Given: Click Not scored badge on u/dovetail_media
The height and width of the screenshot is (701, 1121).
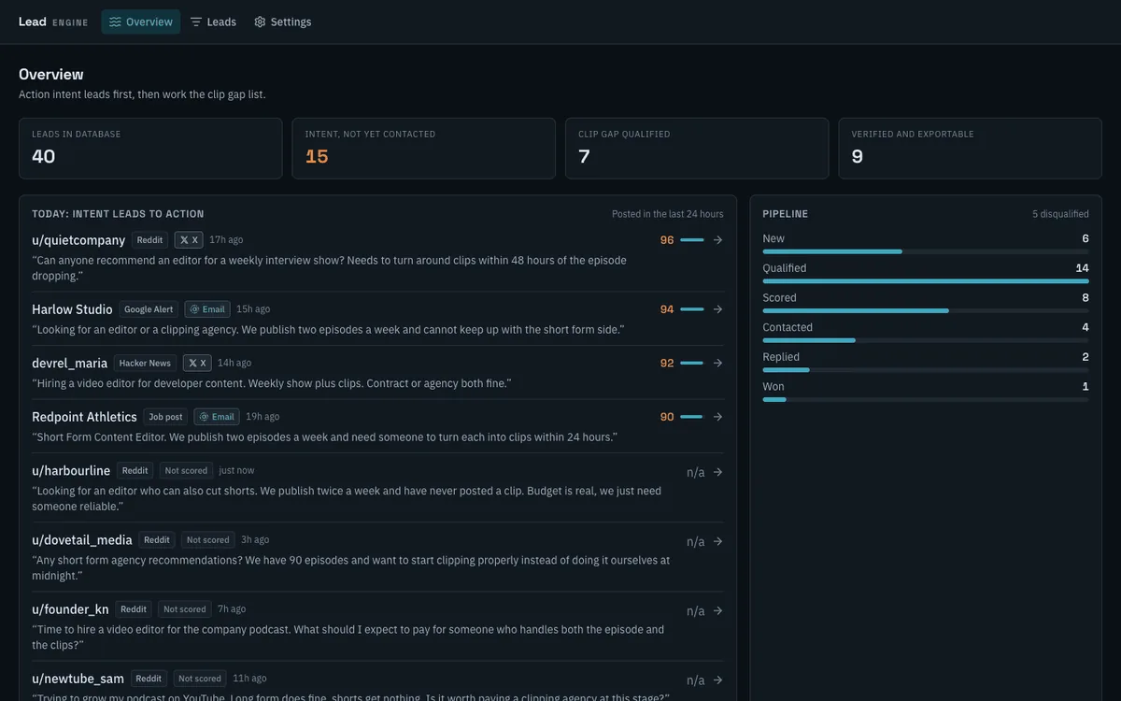Looking at the screenshot, I should click(x=207, y=540).
